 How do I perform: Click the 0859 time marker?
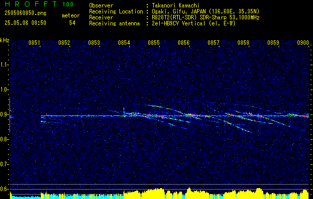[273, 42]
